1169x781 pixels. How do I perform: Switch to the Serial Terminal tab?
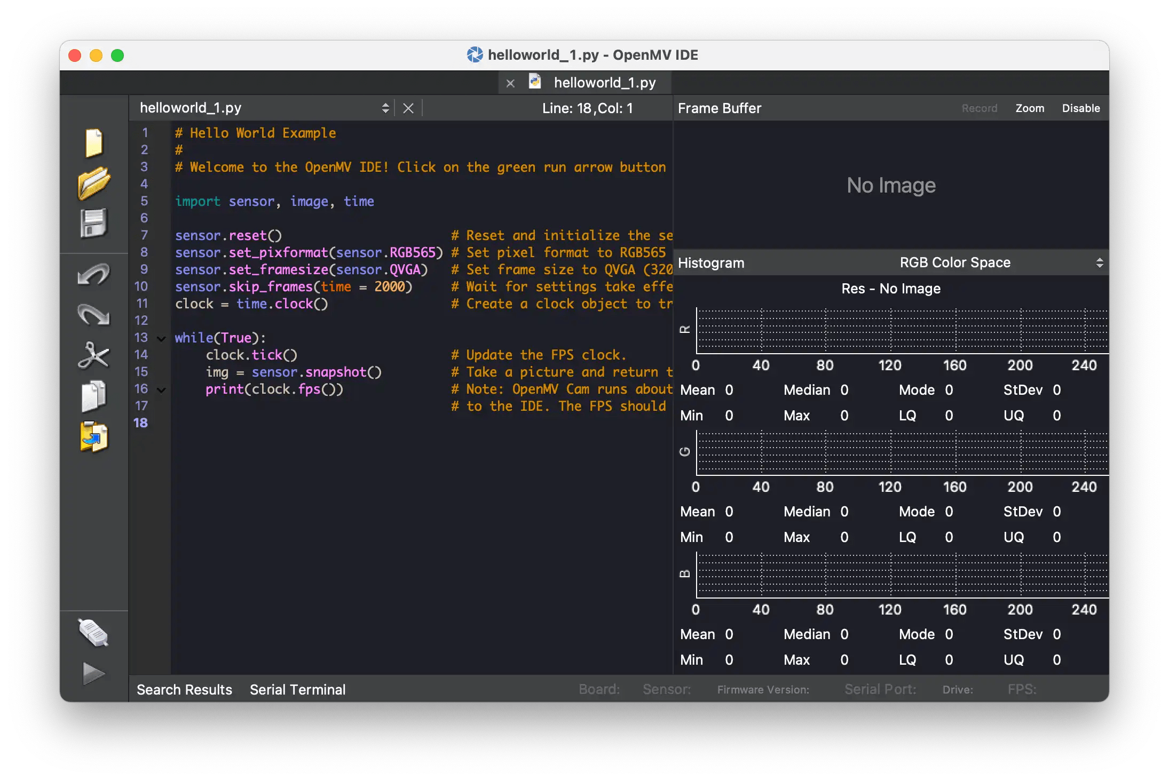(x=297, y=689)
